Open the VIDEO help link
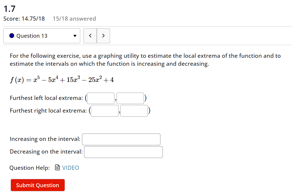Screen dimensions: 292x196 (x=70, y=167)
